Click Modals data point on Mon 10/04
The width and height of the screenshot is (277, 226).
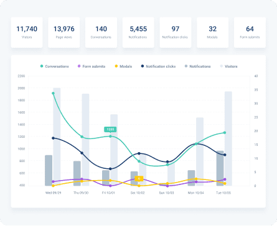pyautogui.click(x=196, y=179)
